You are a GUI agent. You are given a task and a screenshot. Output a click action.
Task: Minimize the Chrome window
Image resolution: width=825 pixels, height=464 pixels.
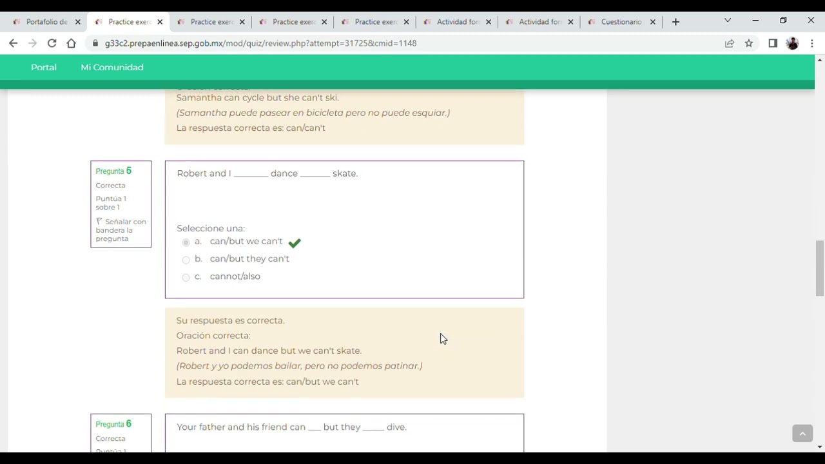click(x=755, y=21)
